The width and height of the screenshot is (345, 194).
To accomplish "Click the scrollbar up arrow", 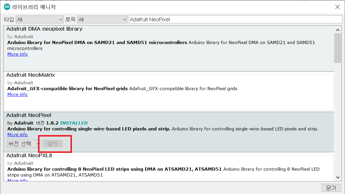I will coord(338,30).
